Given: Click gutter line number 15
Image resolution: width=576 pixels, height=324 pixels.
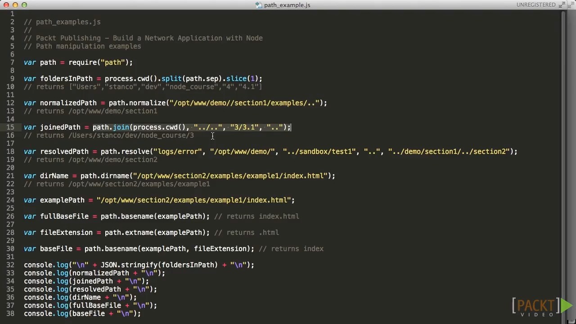Looking at the screenshot, I should pos(10,127).
